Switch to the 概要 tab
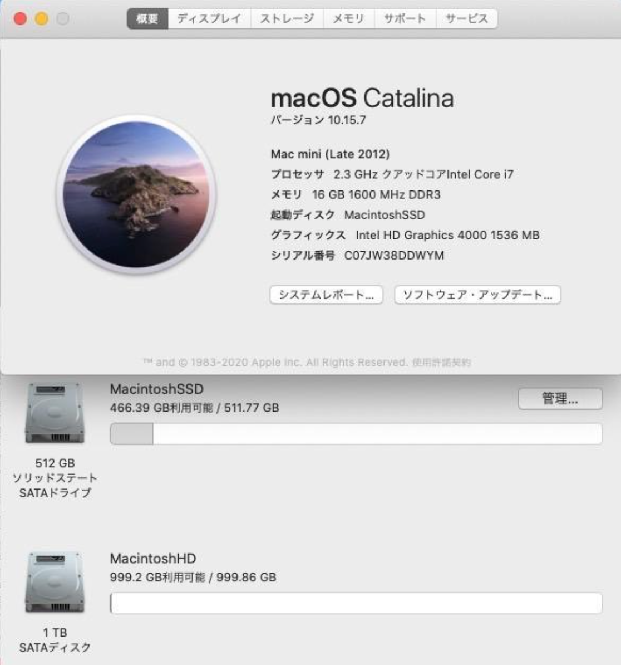 point(147,19)
